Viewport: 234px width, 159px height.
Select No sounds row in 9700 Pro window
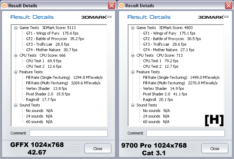pyautogui.click(x=156, y=111)
